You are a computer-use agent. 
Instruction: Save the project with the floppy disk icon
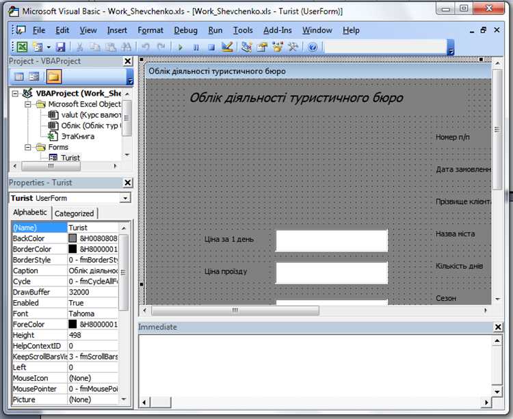point(60,47)
